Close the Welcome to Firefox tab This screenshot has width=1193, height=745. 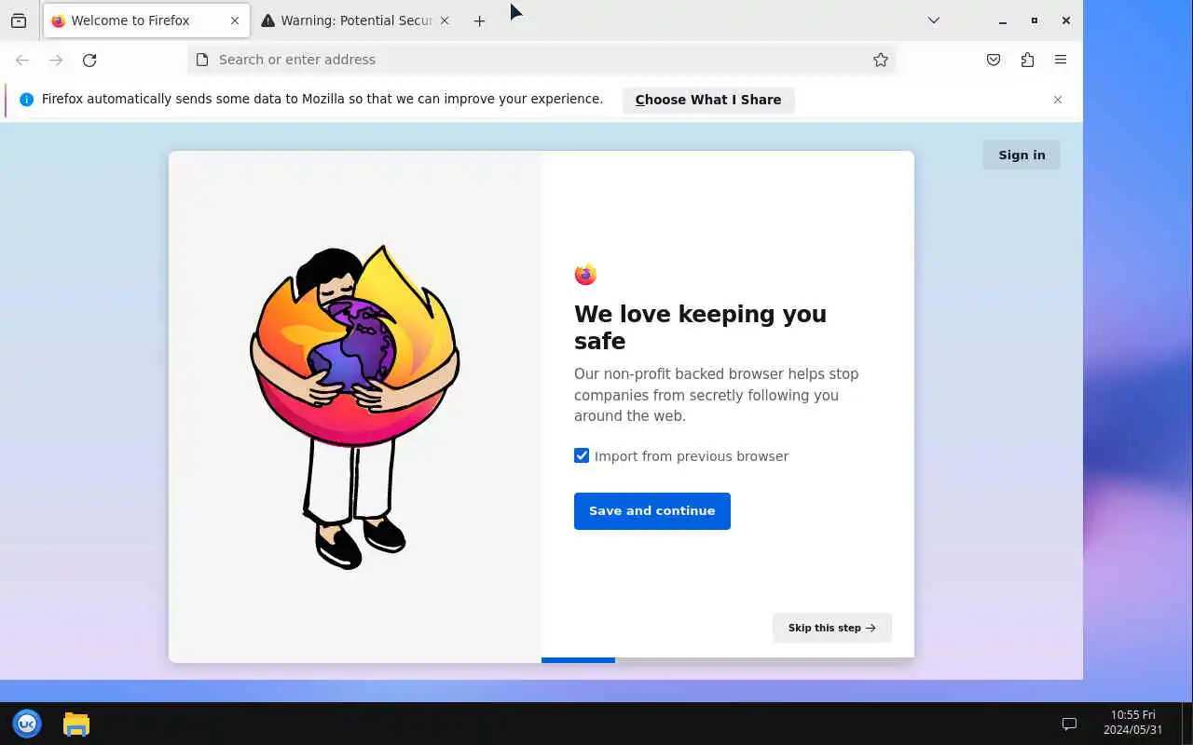(234, 20)
